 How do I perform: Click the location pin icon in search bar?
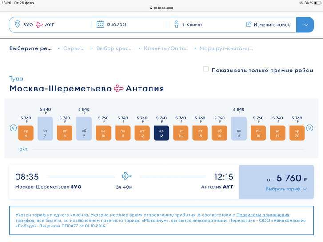[17, 24]
